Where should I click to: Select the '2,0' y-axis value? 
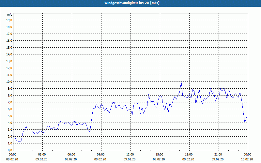point(10,136)
